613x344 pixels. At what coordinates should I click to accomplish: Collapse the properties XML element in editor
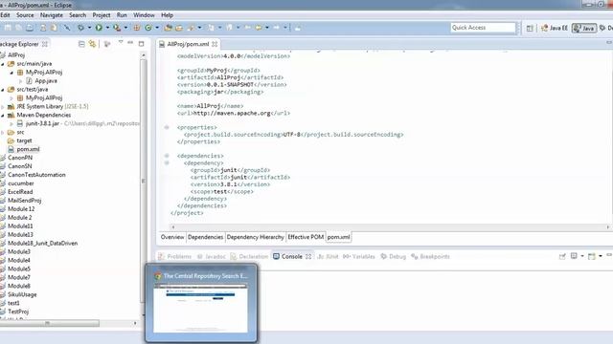[167, 127]
